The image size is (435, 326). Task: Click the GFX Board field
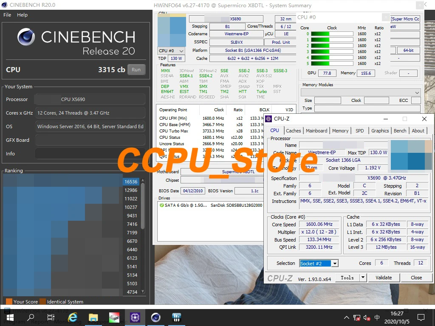[90, 140]
